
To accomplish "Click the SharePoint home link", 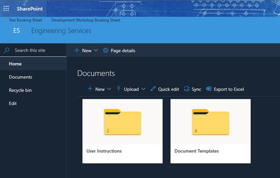I will [x=30, y=9].
